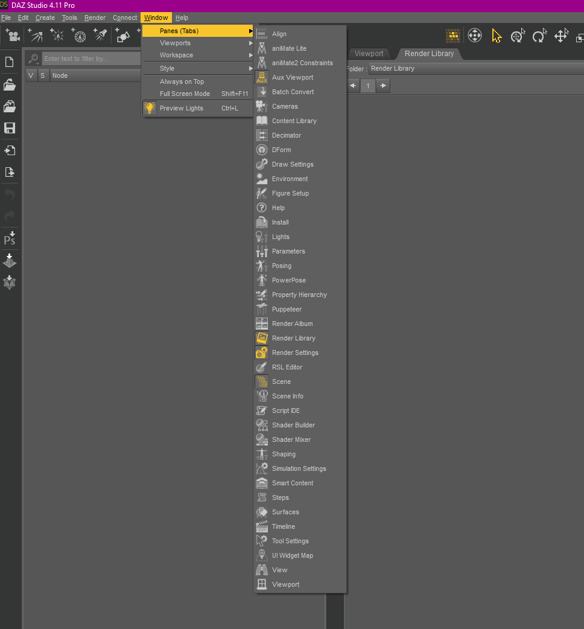This screenshot has height=629, width=584.
Task: Click the Lights pane icon
Action: point(262,237)
